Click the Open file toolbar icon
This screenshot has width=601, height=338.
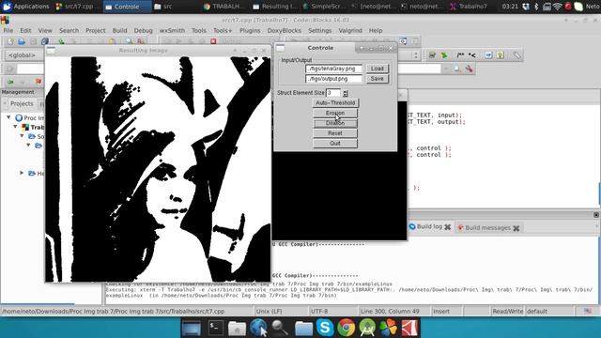coord(22,41)
